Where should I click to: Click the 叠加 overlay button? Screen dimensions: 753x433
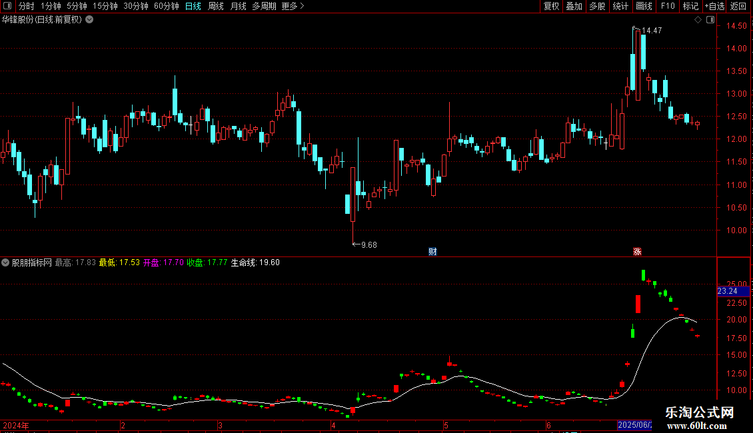[574, 6]
